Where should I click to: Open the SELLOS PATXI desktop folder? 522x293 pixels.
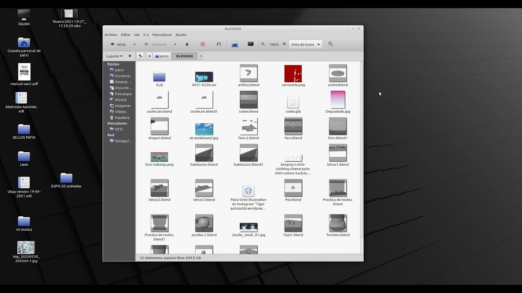click(24, 129)
